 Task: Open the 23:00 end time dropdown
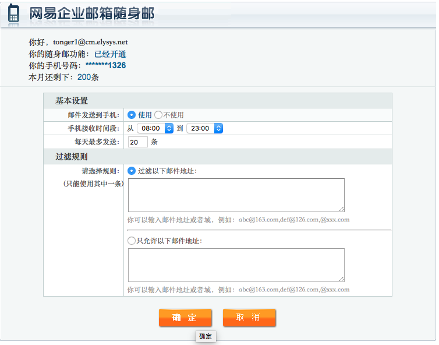click(x=205, y=128)
